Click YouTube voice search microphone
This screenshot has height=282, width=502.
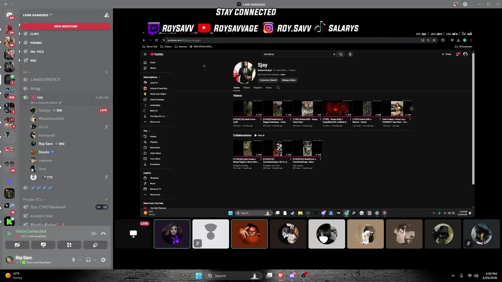350,54
